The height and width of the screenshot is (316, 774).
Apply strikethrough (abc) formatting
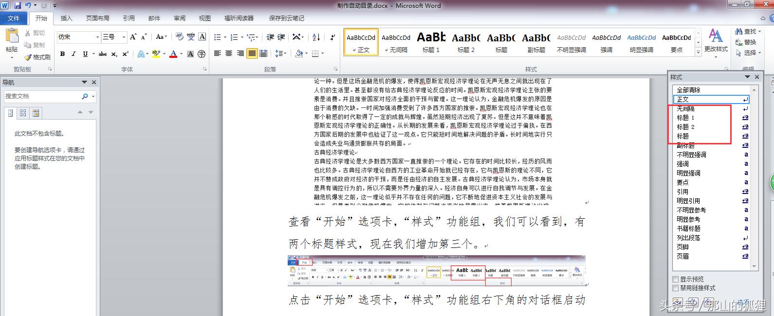click(102, 54)
